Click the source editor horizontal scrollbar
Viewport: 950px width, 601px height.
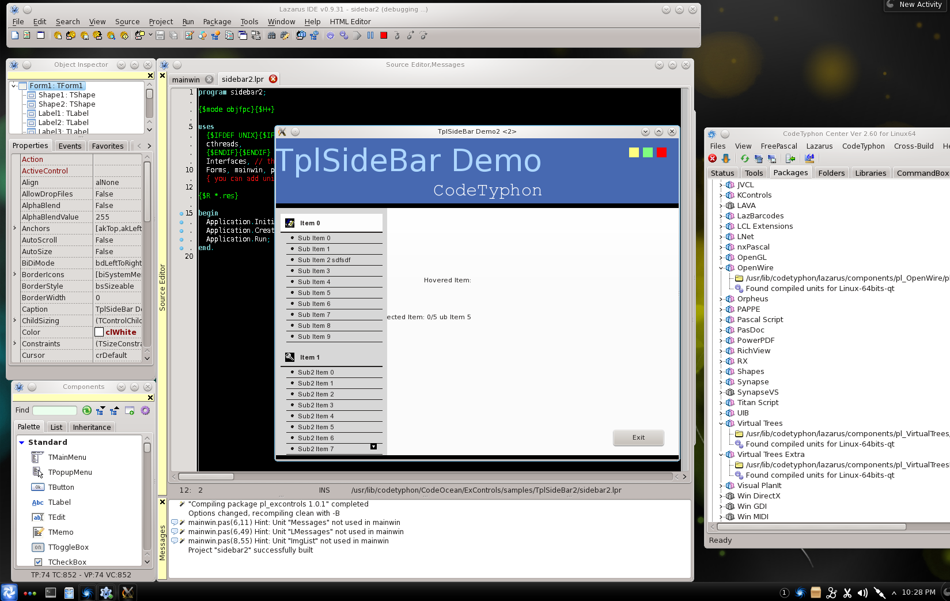click(x=425, y=477)
